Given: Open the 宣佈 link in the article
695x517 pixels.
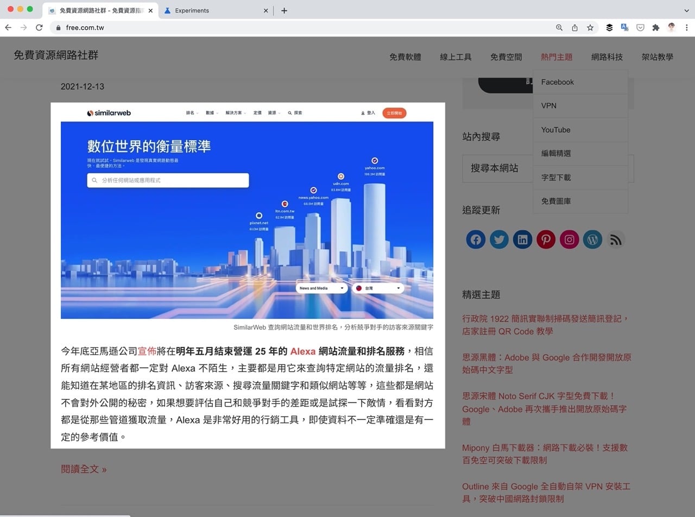Looking at the screenshot, I should 147,351.
